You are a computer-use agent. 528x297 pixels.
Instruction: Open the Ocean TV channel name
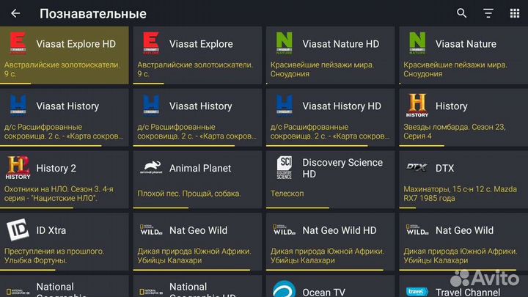click(323, 292)
